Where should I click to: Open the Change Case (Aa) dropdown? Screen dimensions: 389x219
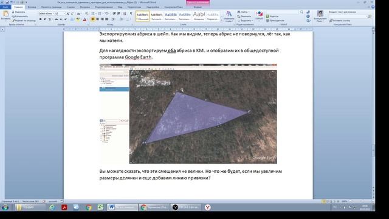(x=79, y=13)
